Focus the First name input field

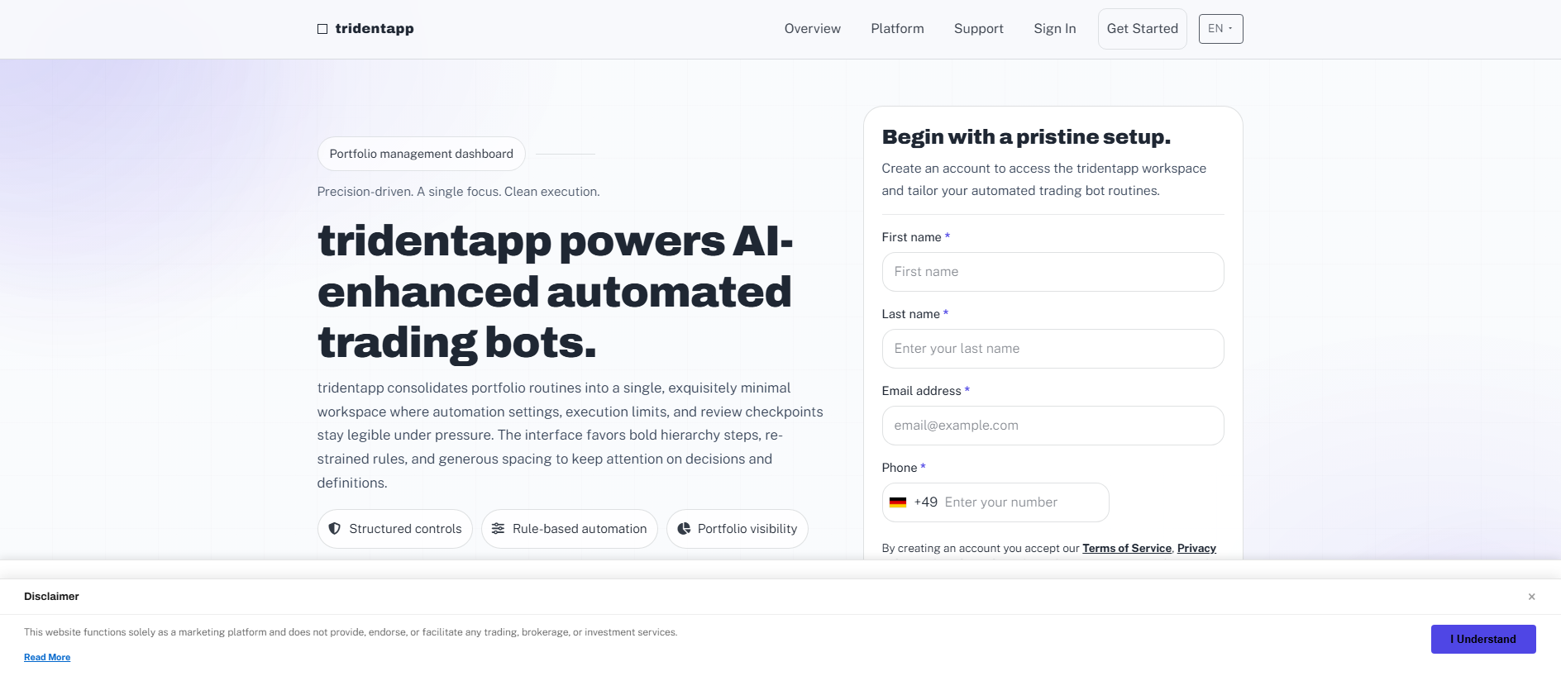click(x=1053, y=272)
